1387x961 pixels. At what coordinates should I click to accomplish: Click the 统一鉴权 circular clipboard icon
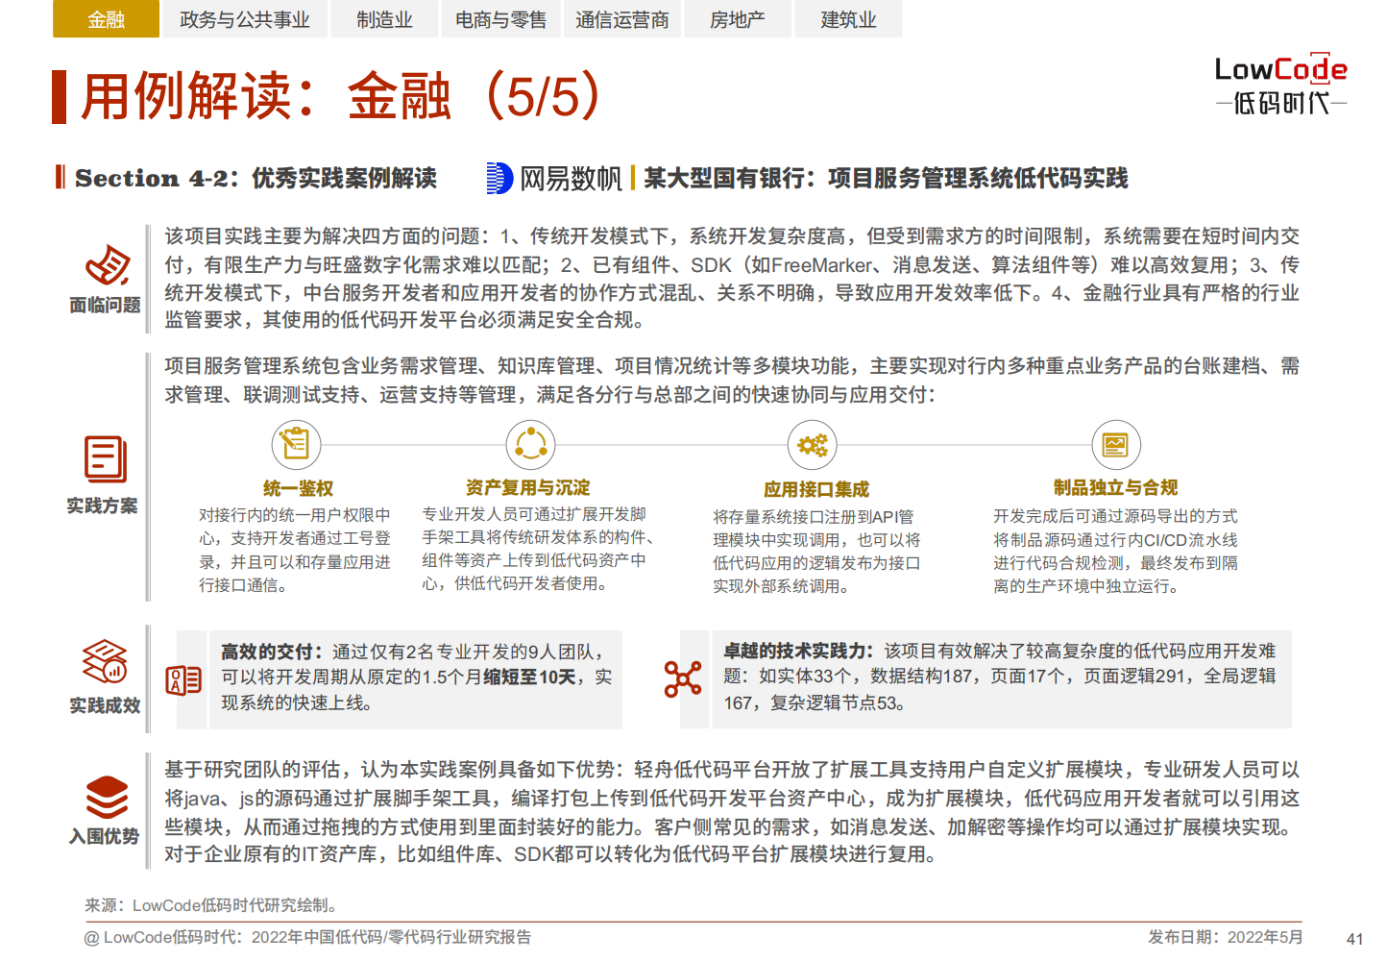296,445
